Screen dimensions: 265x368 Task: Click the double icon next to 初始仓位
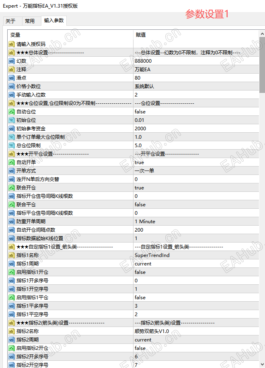point(12,120)
